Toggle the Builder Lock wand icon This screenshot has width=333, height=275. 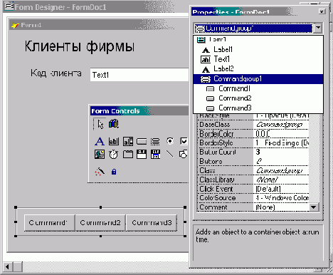tap(100, 171)
